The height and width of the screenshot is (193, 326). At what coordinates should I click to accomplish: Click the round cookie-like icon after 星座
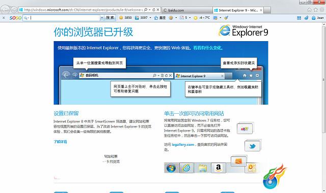pos(171,18)
